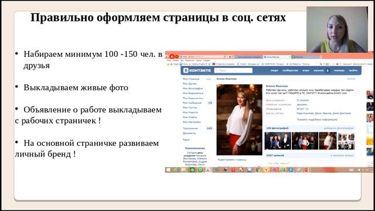Click the +15 counter next to Приложения
375x211 pixels.
click(x=210, y=128)
